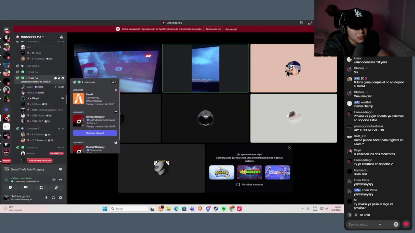
Task: Open Spotify from the taskbar
Action: (x=224, y=209)
